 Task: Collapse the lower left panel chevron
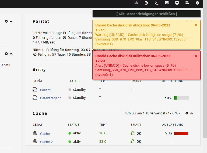coord(11,54)
